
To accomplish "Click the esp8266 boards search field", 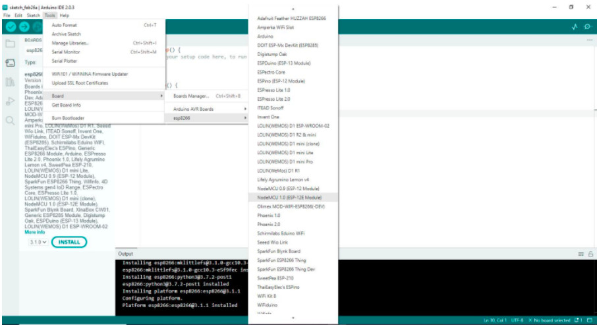I will point(34,50).
